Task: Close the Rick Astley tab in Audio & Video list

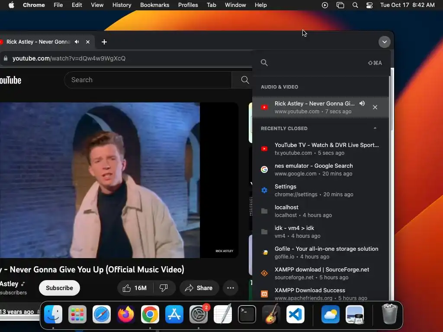Action: tap(375, 107)
